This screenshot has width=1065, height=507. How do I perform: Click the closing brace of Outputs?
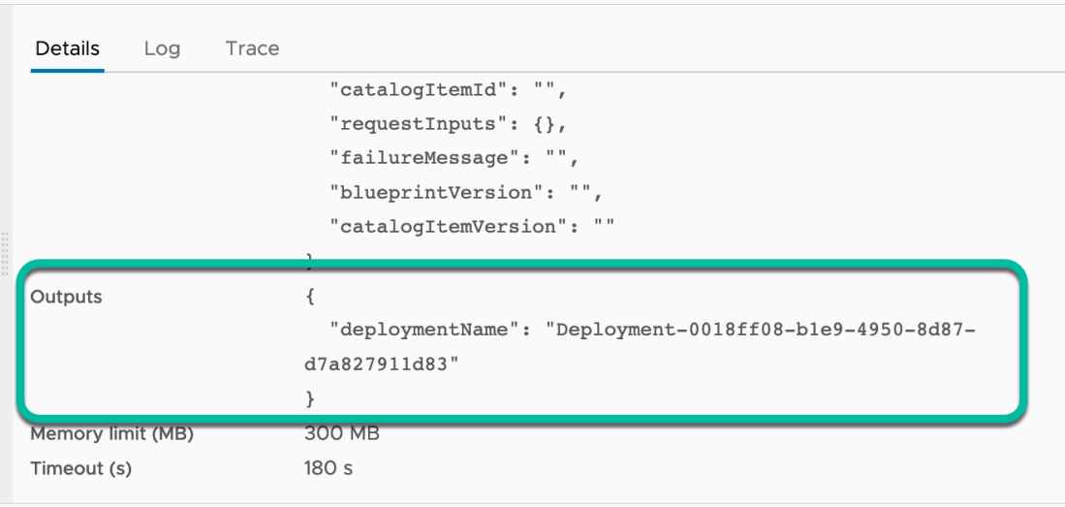pyautogui.click(x=309, y=398)
